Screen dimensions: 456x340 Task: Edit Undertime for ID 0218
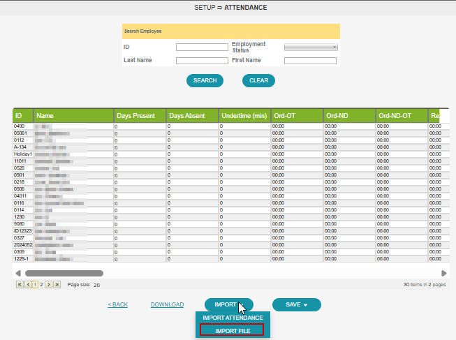click(244, 182)
